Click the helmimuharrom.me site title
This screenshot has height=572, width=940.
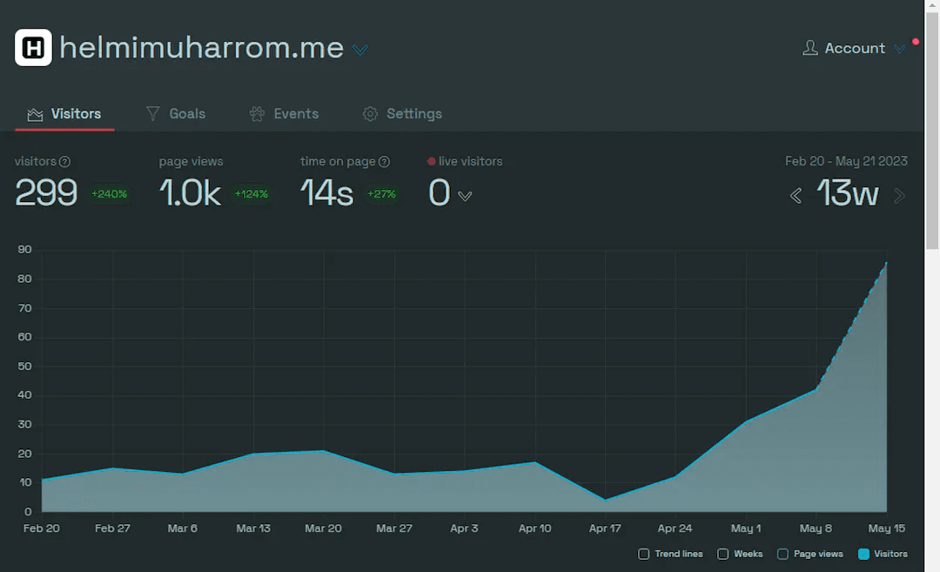point(201,47)
